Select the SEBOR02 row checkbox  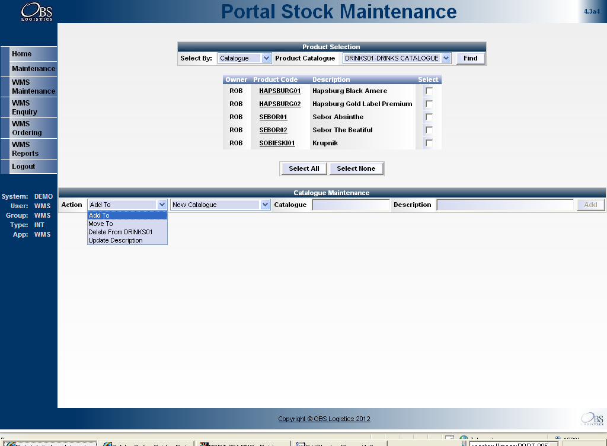tap(429, 130)
